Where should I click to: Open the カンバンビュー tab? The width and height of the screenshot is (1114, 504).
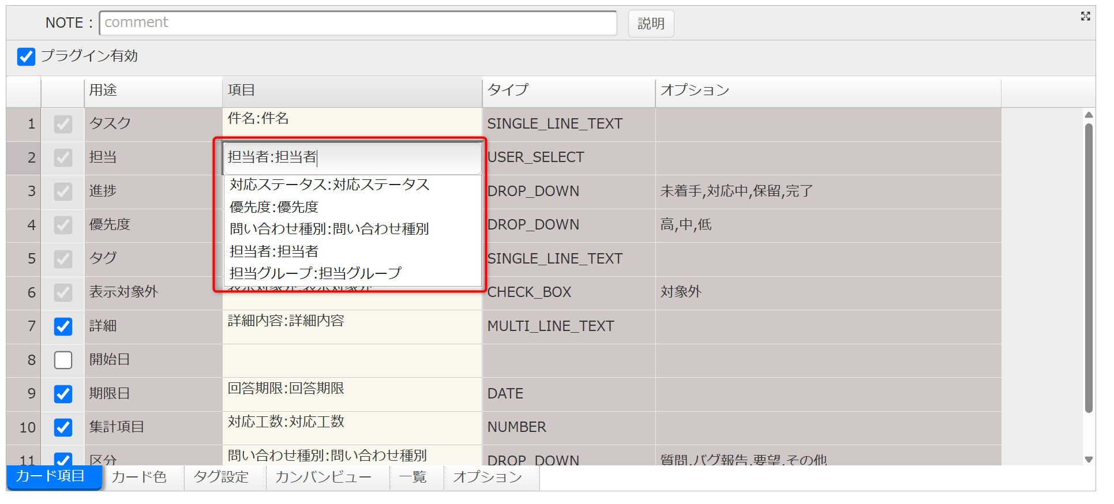(x=328, y=477)
